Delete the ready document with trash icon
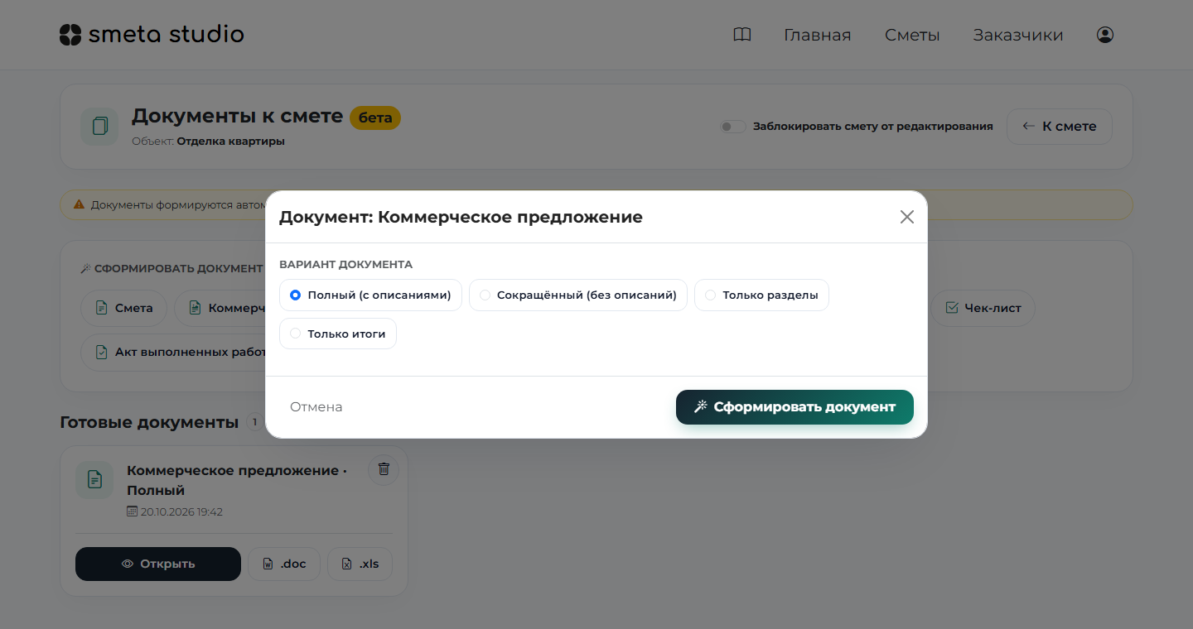 384,469
